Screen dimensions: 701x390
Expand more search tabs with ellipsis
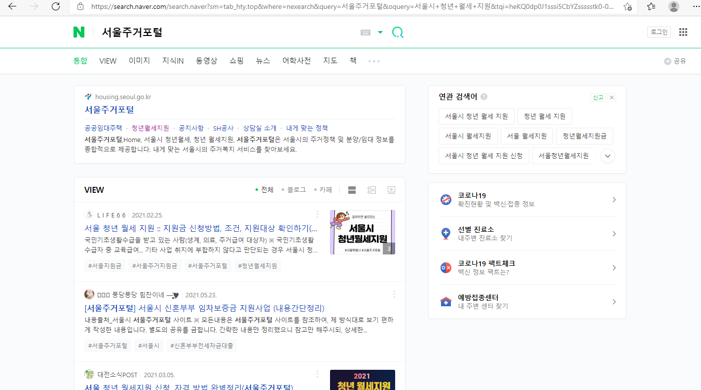click(374, 61)
